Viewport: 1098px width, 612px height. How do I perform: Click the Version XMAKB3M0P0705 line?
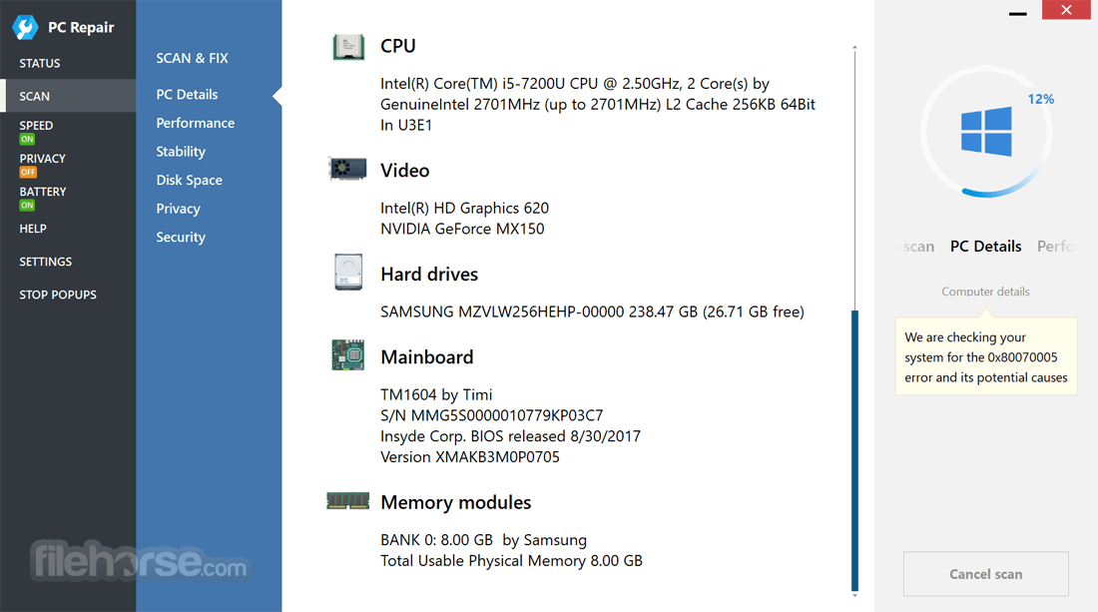click(470, 457)
